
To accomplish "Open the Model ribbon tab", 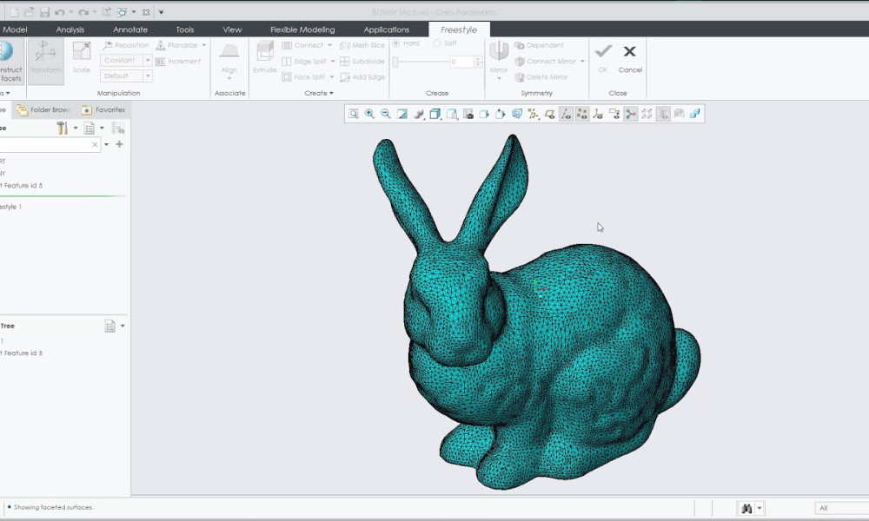I will coord(15,30).
